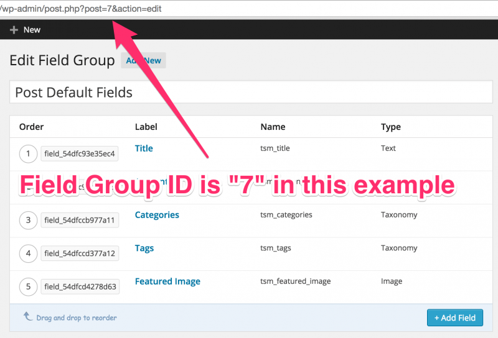Click the plus icon beside New
The image size is (498, 338).
tap(14, 30)
